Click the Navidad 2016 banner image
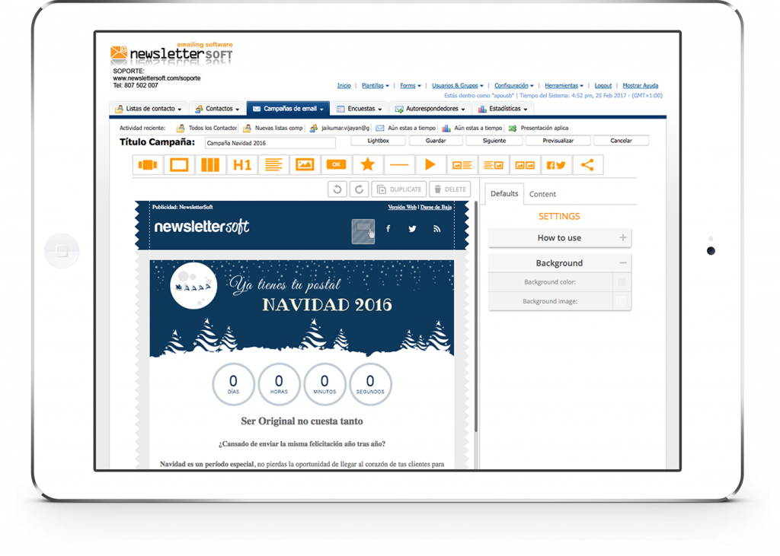This screenshot has width=780, height=556. (x=302, y=309)
